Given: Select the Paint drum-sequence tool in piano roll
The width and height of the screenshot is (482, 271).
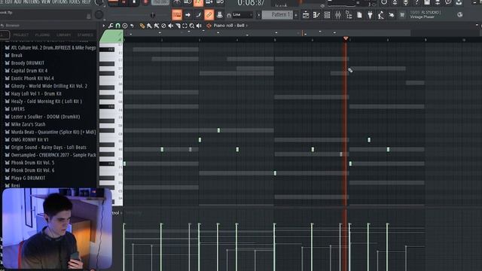Looking at the screenshot, I should coord(157,26).
